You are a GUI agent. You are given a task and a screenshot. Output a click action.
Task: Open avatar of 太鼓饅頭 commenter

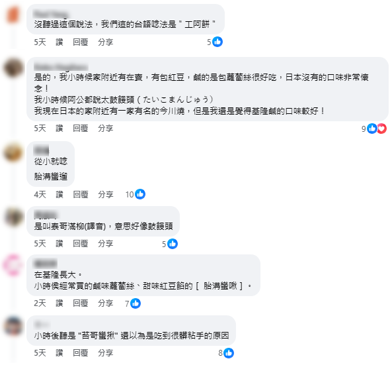13,68
